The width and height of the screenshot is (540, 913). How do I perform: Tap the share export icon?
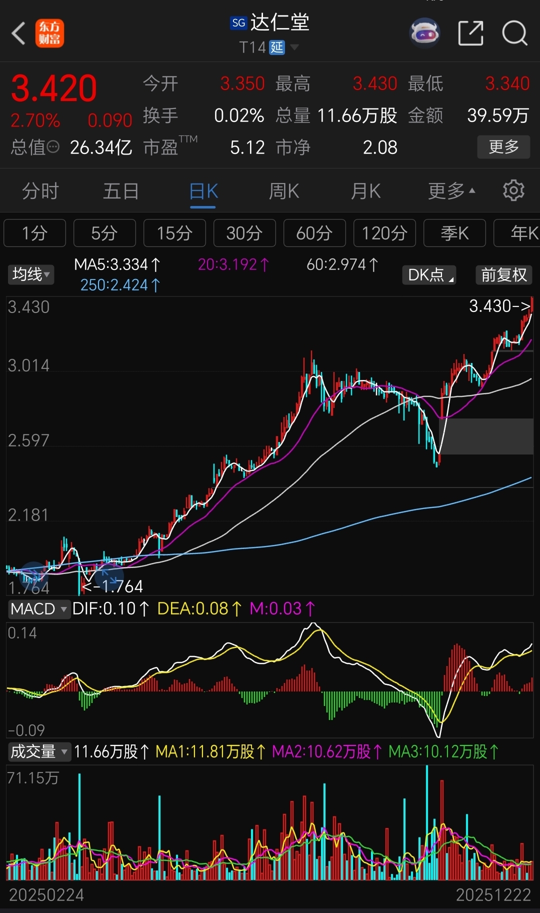pyautogui.click(x=470, y=33)
